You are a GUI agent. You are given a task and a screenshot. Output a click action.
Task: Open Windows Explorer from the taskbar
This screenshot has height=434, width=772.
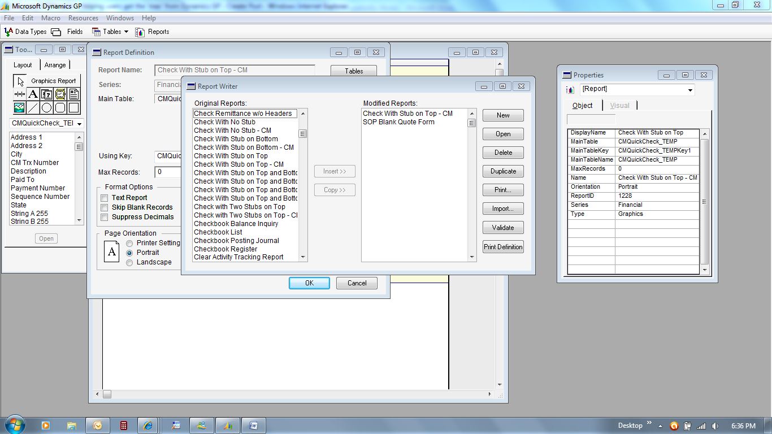pyautogui.click(x=72, y=426)
